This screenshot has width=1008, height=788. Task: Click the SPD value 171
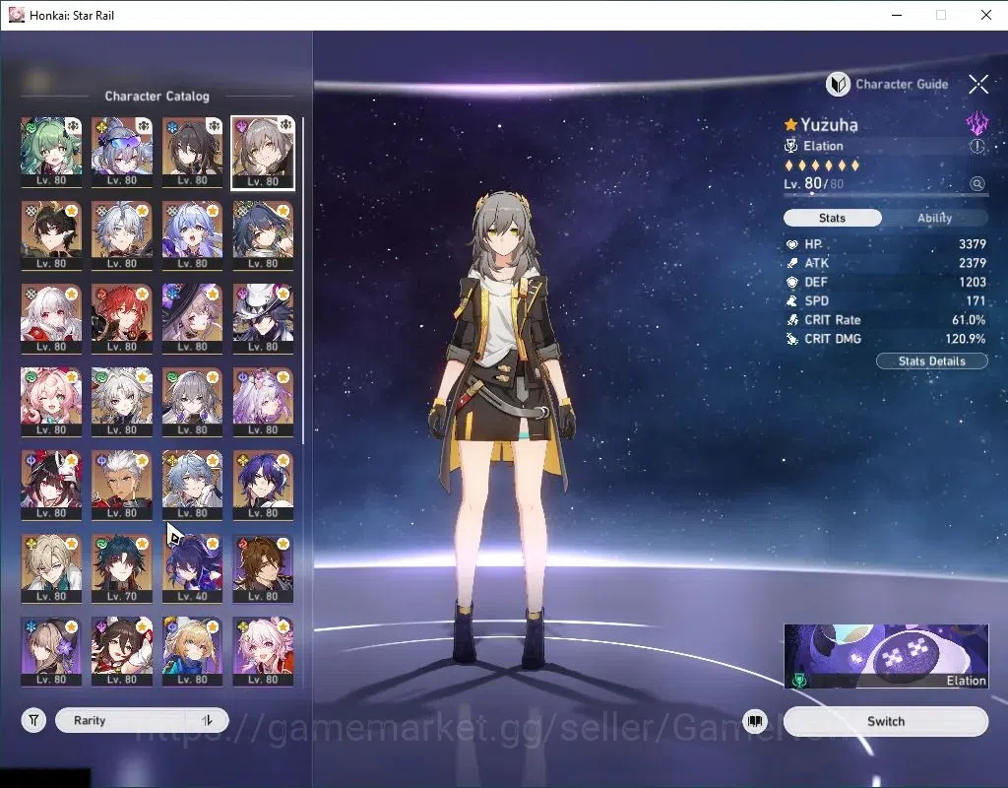976,300
